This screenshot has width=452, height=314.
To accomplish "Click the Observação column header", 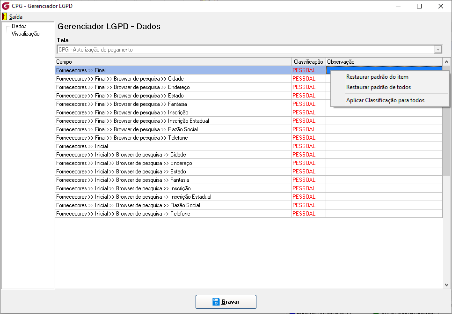I will [384, 62].
